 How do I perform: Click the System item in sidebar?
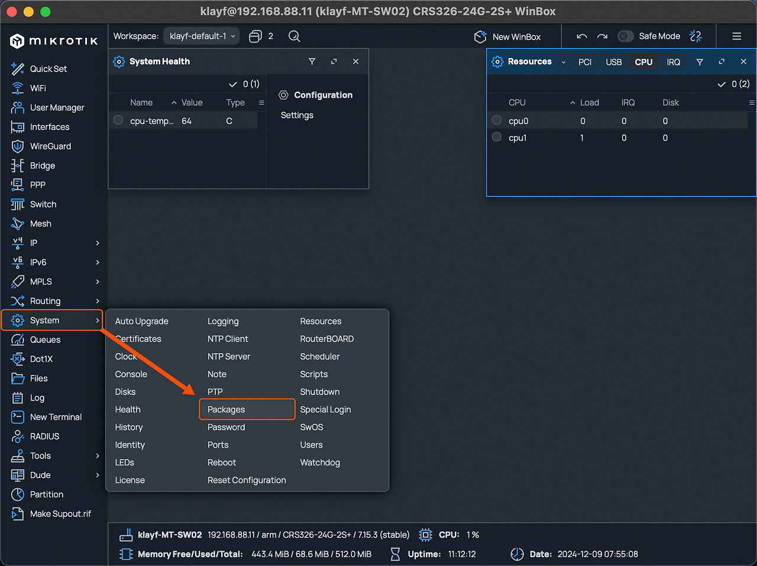coord(51,321)
